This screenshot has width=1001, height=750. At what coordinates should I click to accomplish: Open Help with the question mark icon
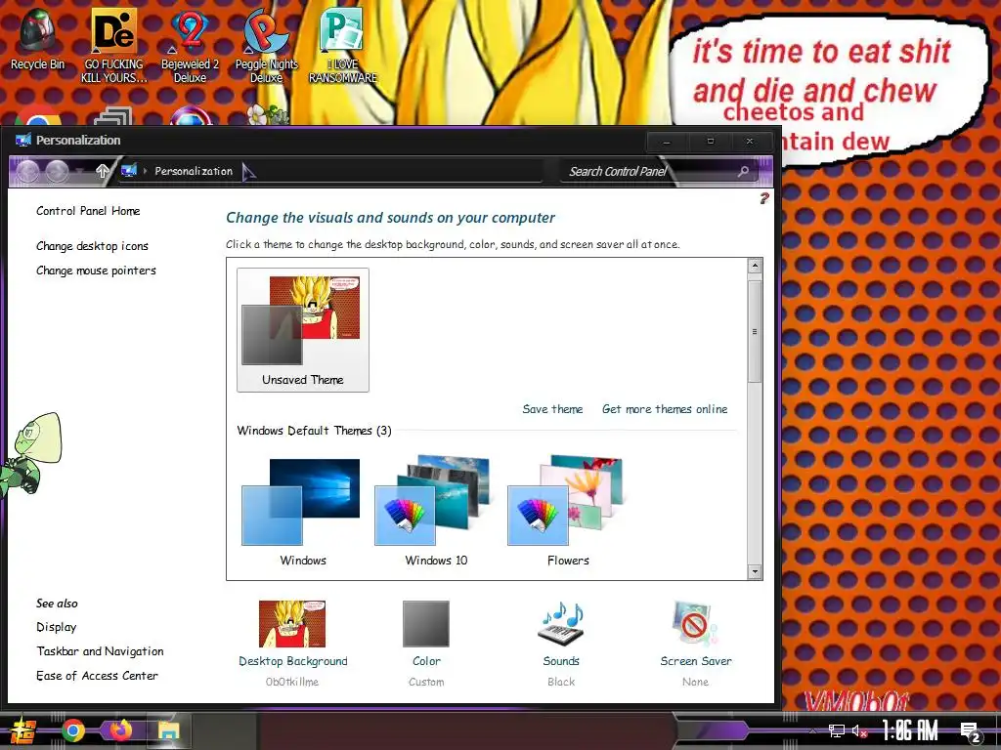(x=763, y=198)
